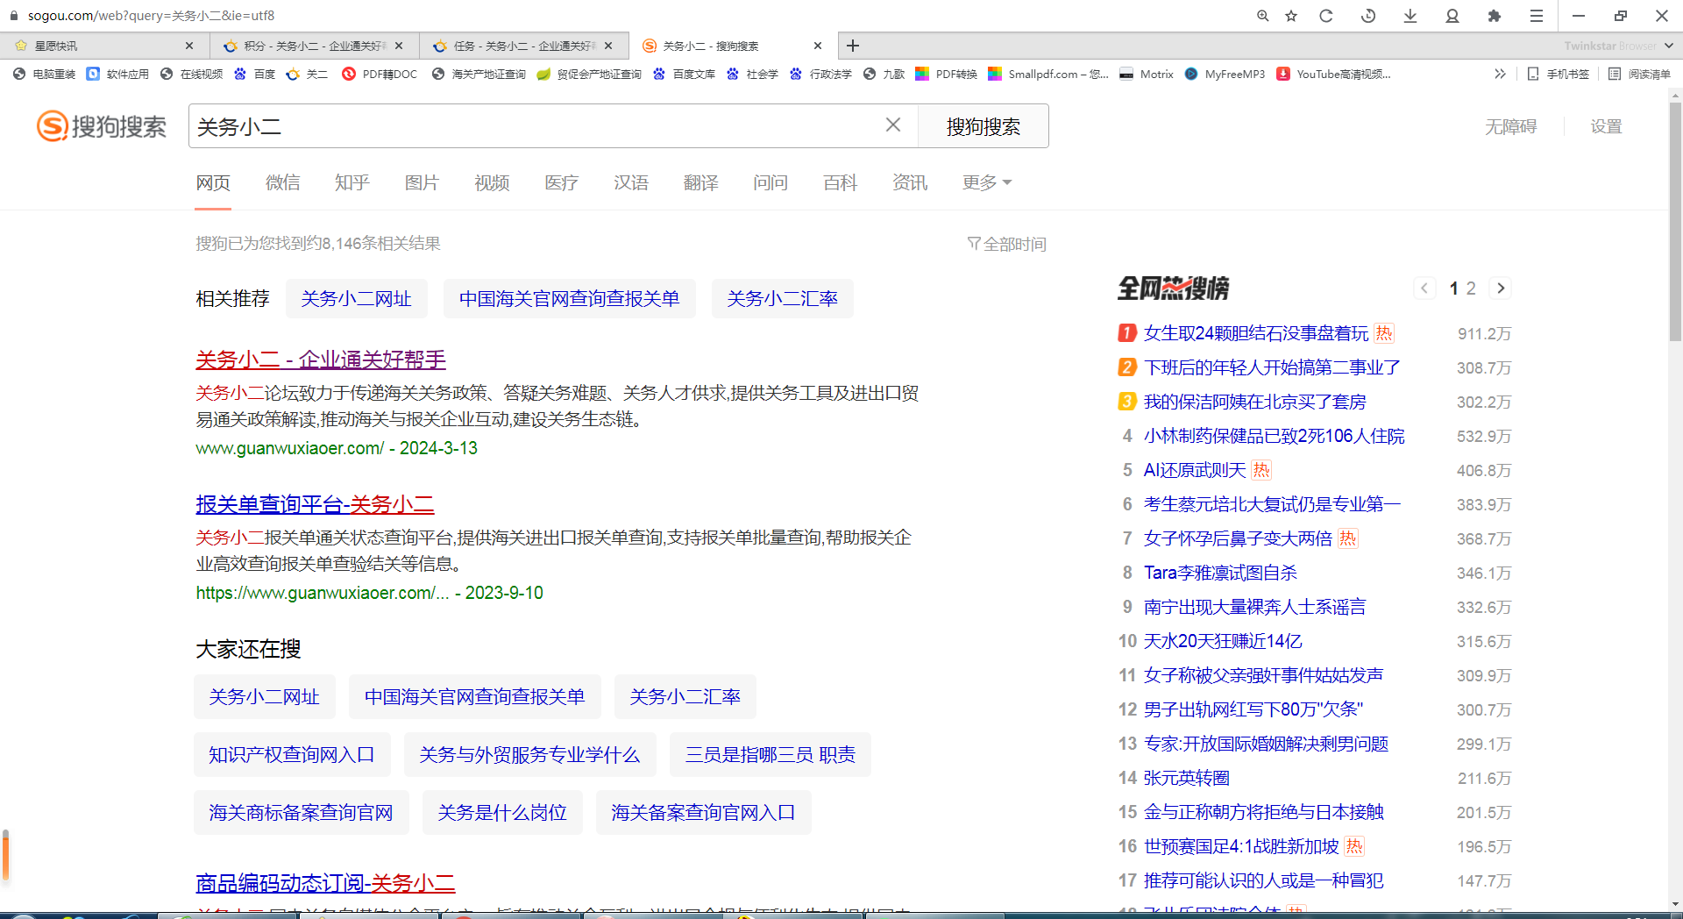This screenshot has height=919, width=1683.
Task: Click the browser address bar URL
Action: 151,16
